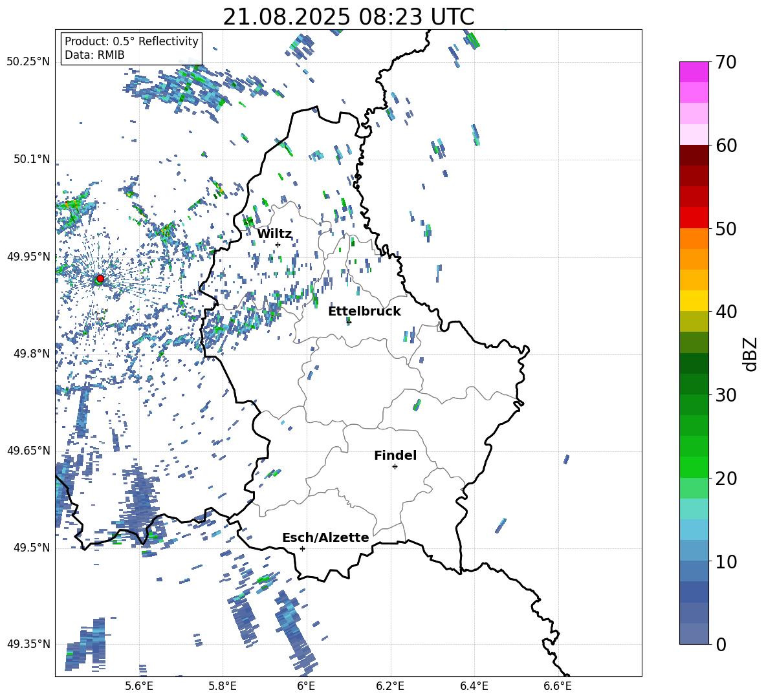This screenshot has width=766, height=699.
Task: Click the 10 value on colorbar
Action: click(726, 561)
